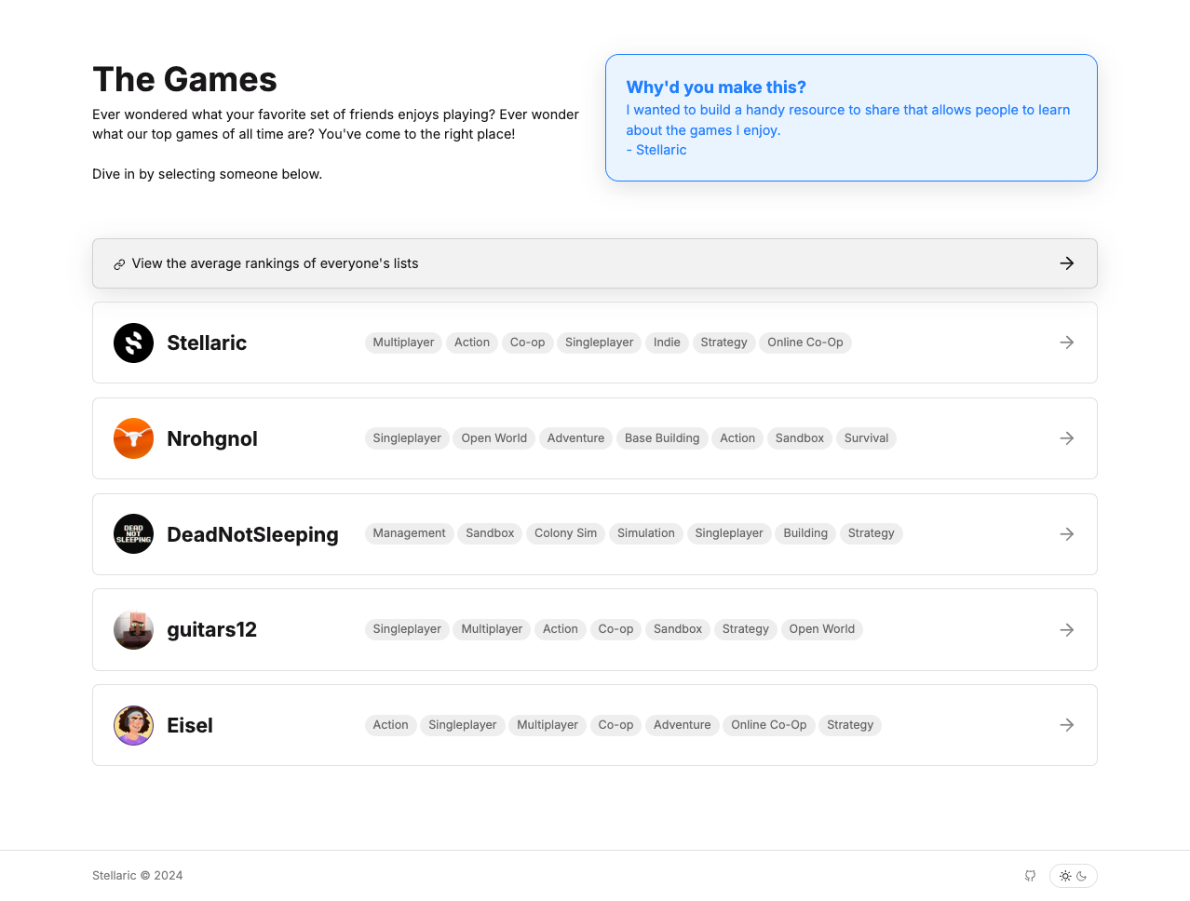Click the link icon beside average rankings
This screenshot has width=1190, height=901.
(x=119, y=264)
